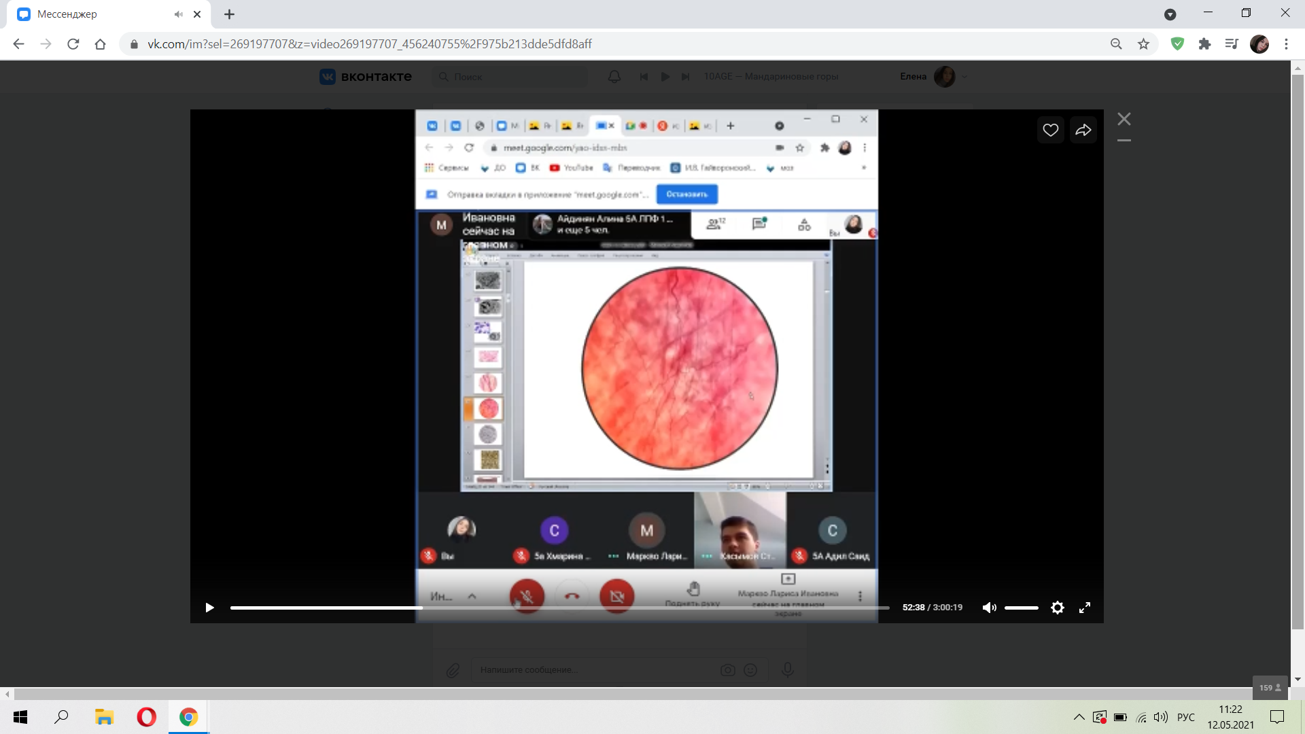Like the video with heart icon
Viewport: 1305px width, 734px height.
[1050, 130]
